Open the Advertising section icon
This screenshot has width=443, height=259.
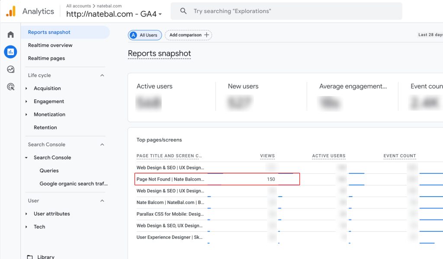(10, 87)
